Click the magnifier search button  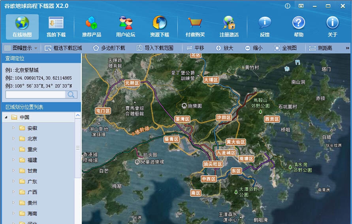[x=72, y=95]
